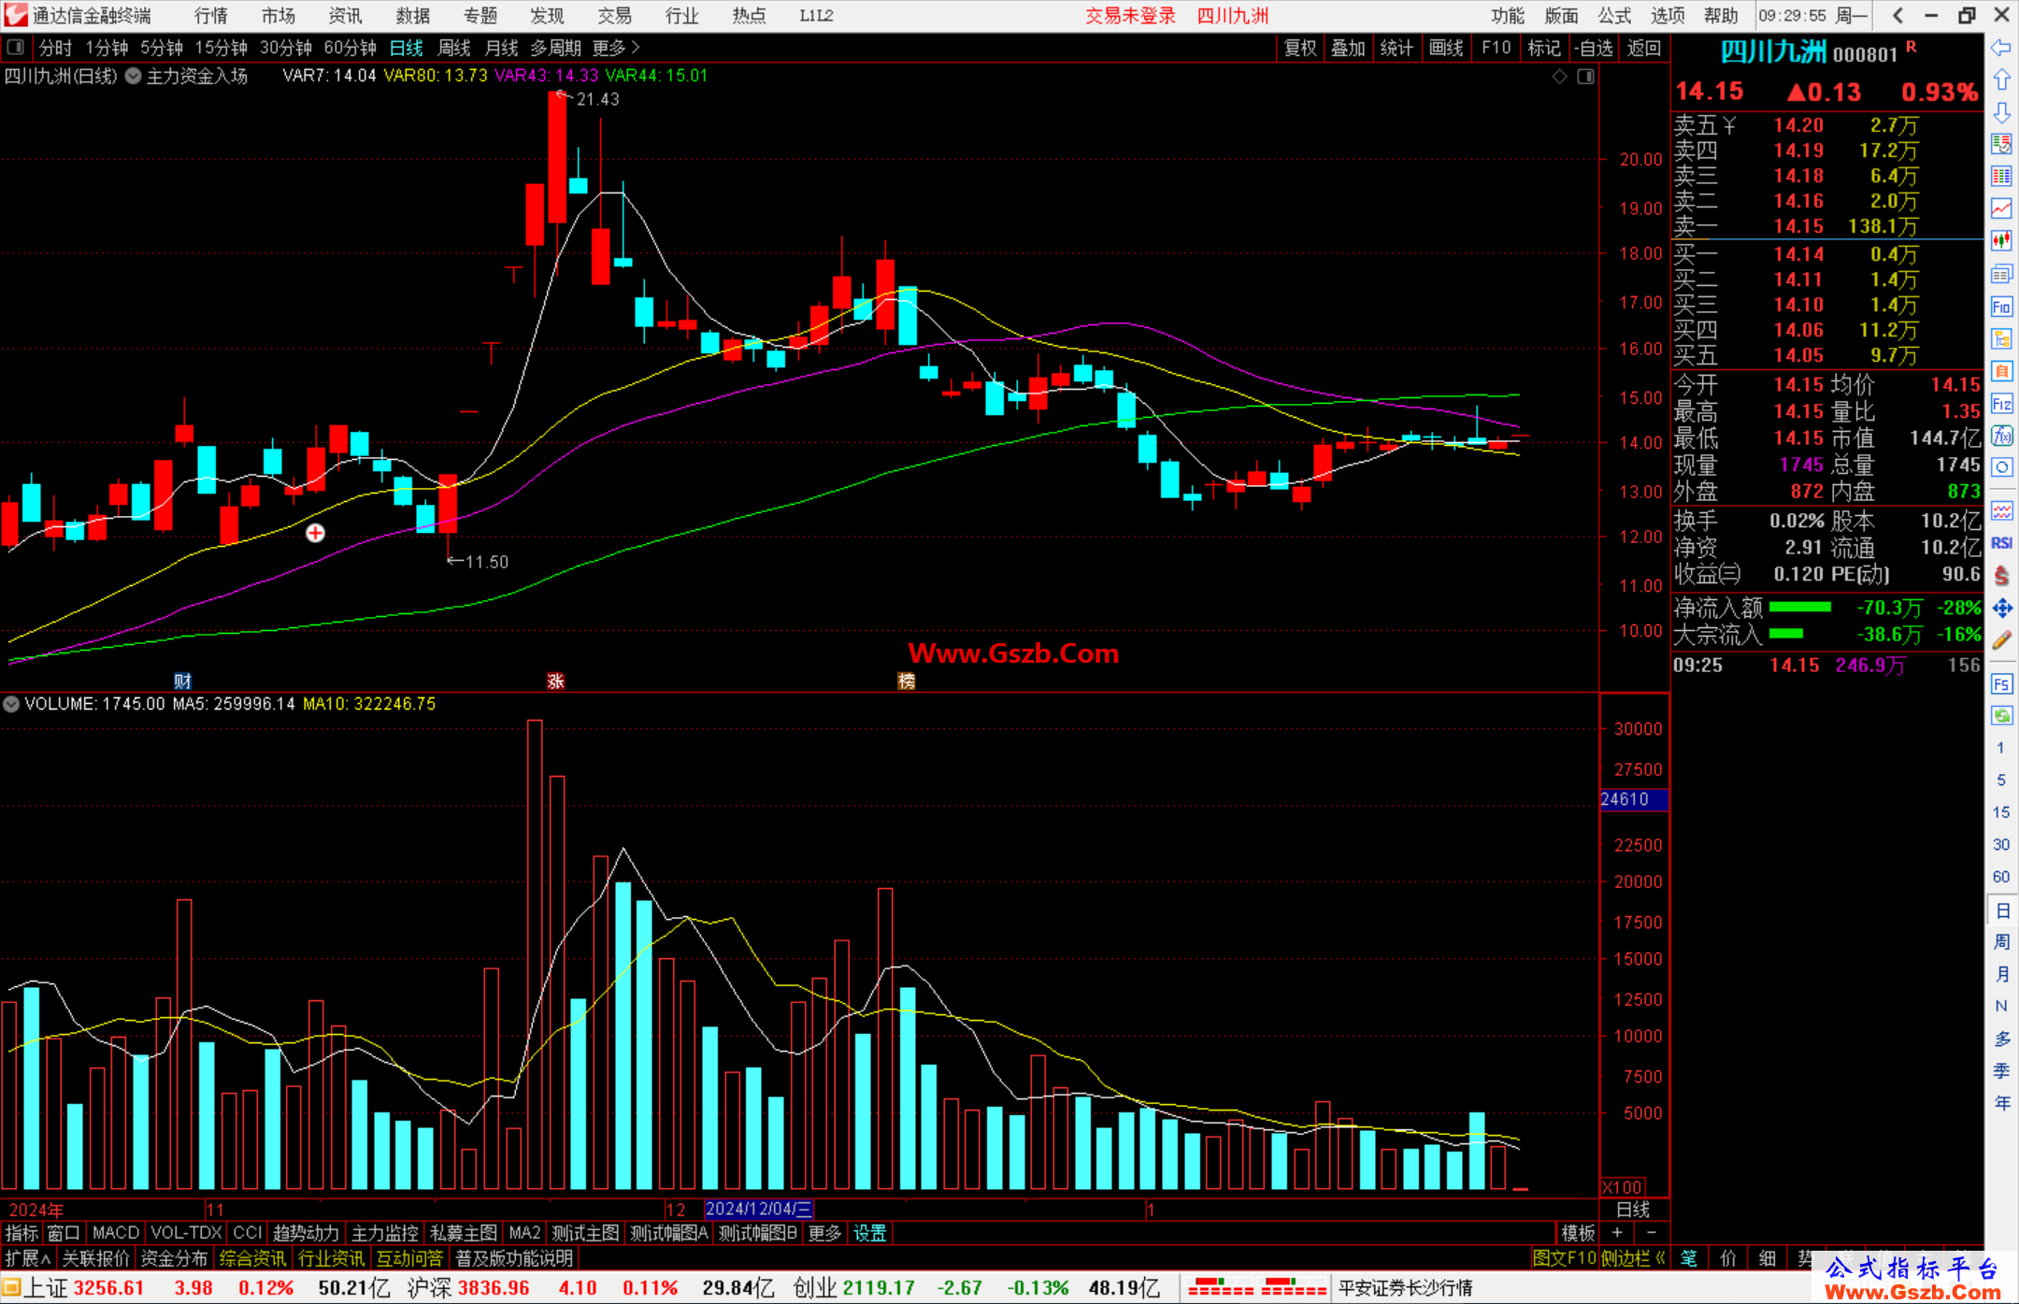Open the colored market grid sidebar icon
Screen dimensions: 2019x1304
2001,177
